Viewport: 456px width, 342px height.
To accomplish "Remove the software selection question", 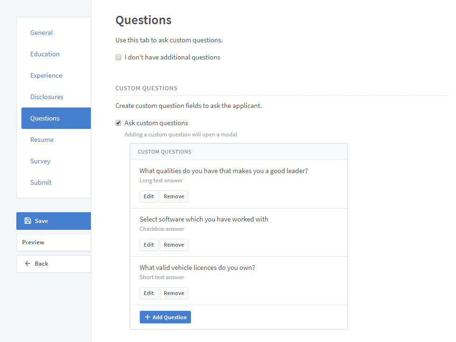I will coord(174,245).
